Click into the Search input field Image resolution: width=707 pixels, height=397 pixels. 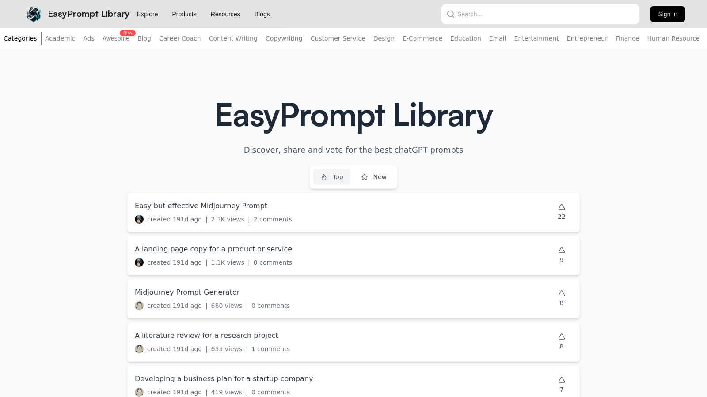click(540, 14)
